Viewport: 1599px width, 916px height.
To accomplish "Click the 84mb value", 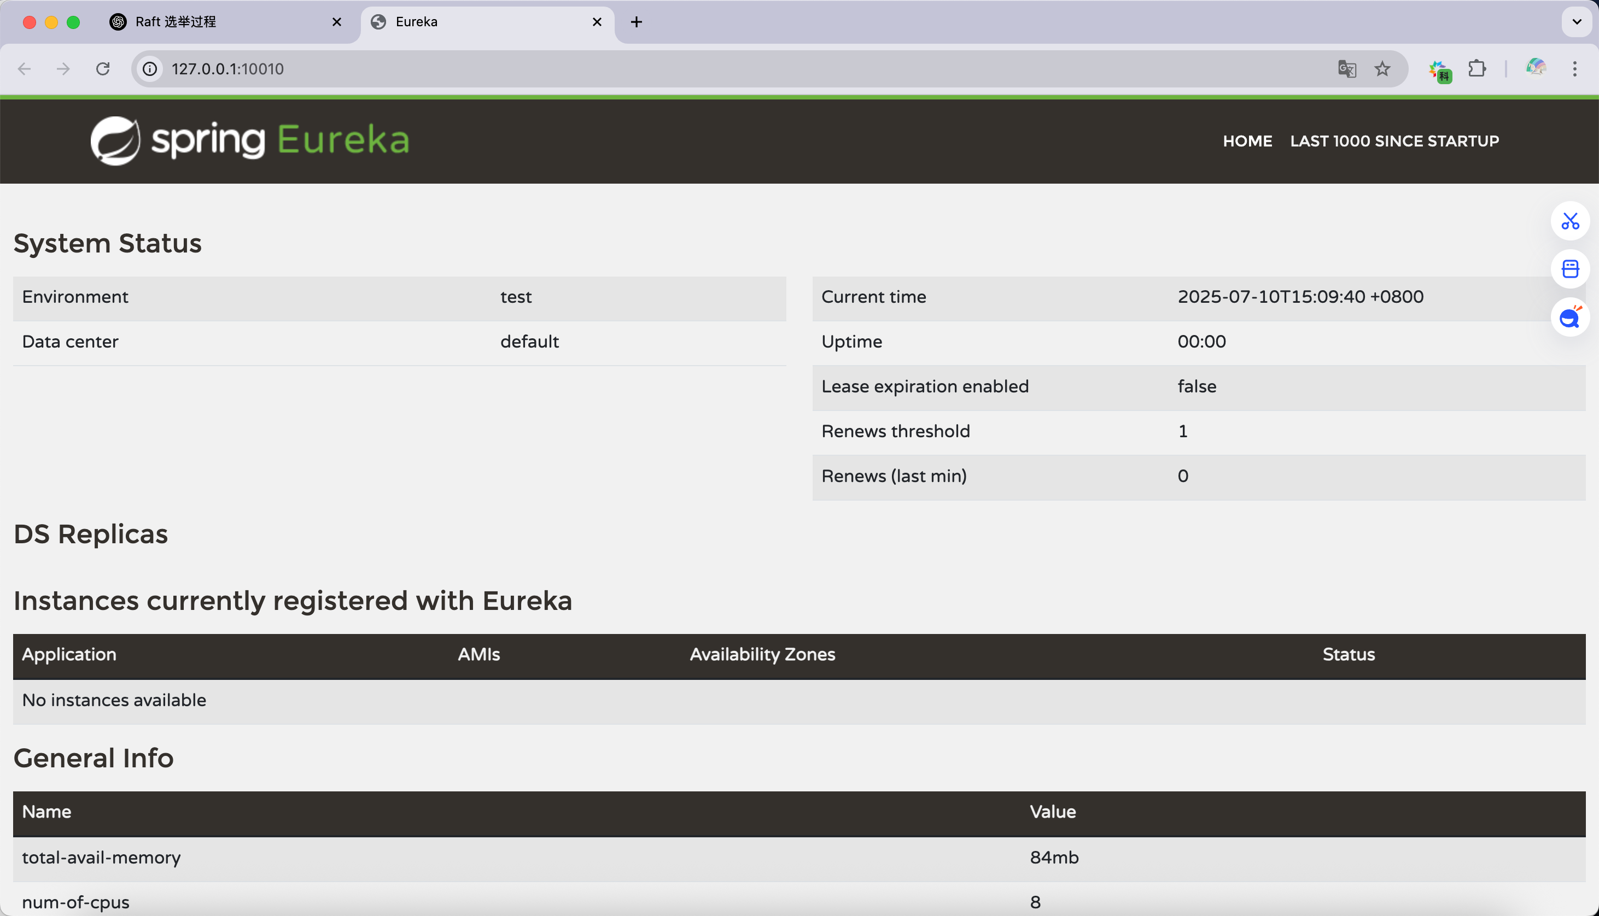I will [x=1054, y=858].
